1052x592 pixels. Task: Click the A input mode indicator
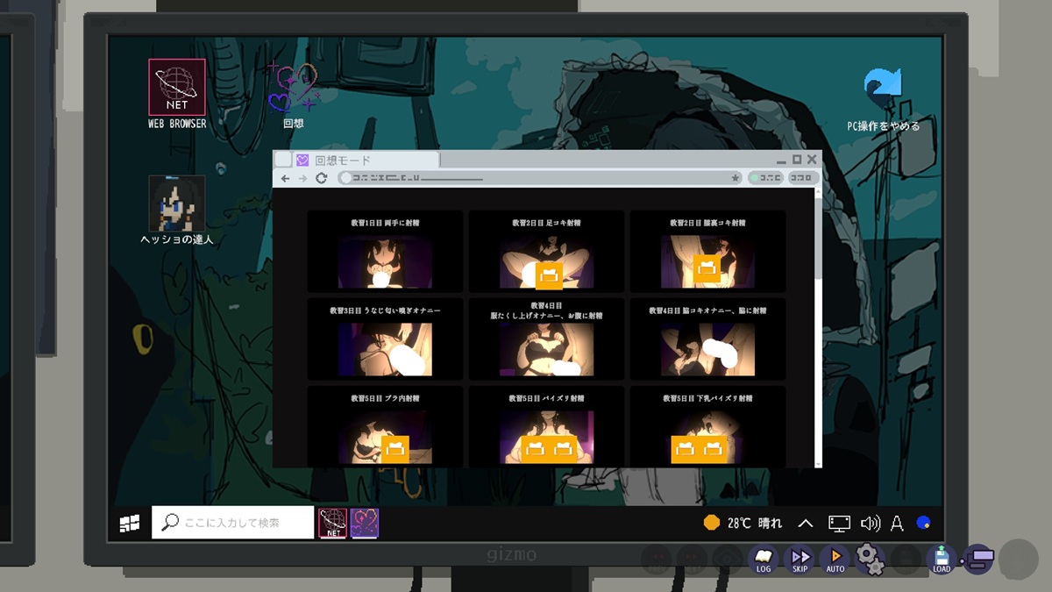897,524
